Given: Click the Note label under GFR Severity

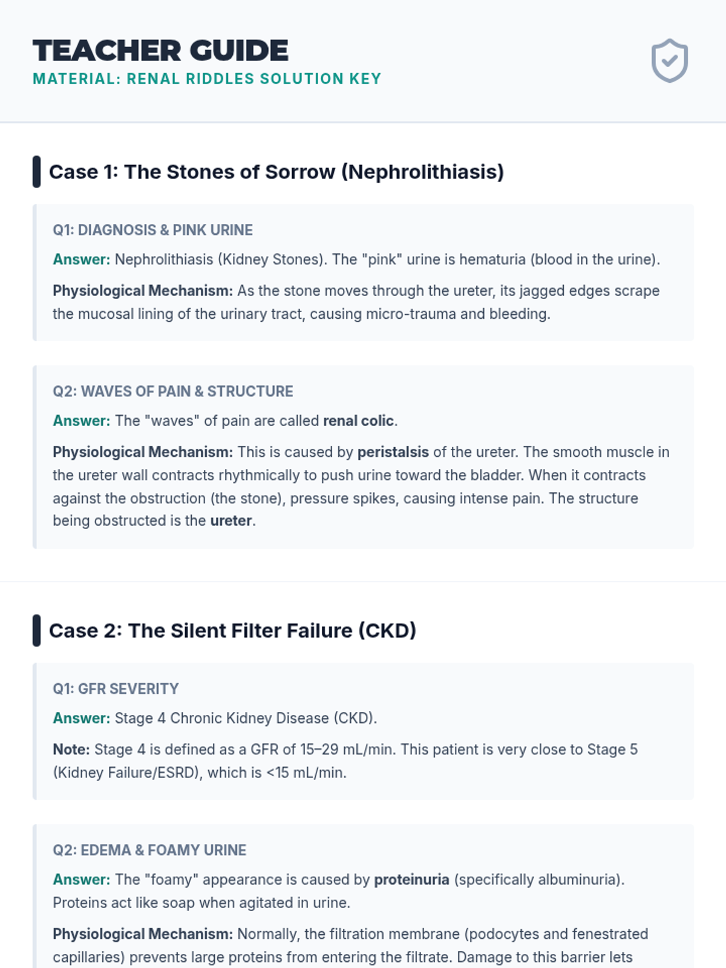Looking at the screenshot, I should (71, 750).
